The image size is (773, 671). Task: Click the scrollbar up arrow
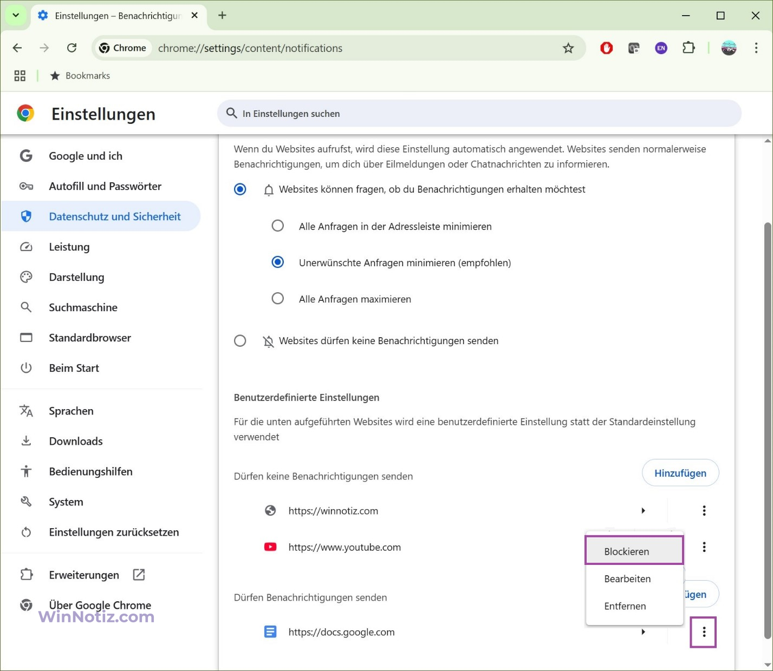coord(767,141)
